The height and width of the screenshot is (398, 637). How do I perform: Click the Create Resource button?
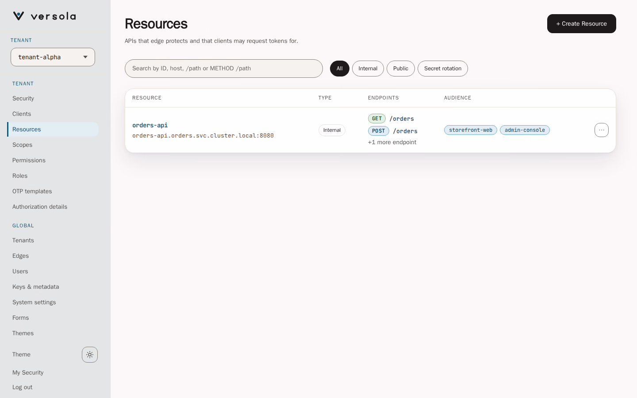point(582,24)
